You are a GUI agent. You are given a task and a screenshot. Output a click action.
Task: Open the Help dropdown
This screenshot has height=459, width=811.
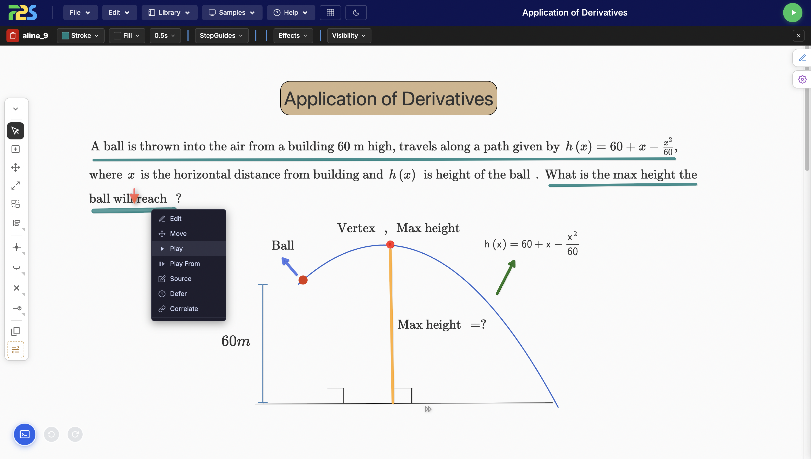pos(291,13)
